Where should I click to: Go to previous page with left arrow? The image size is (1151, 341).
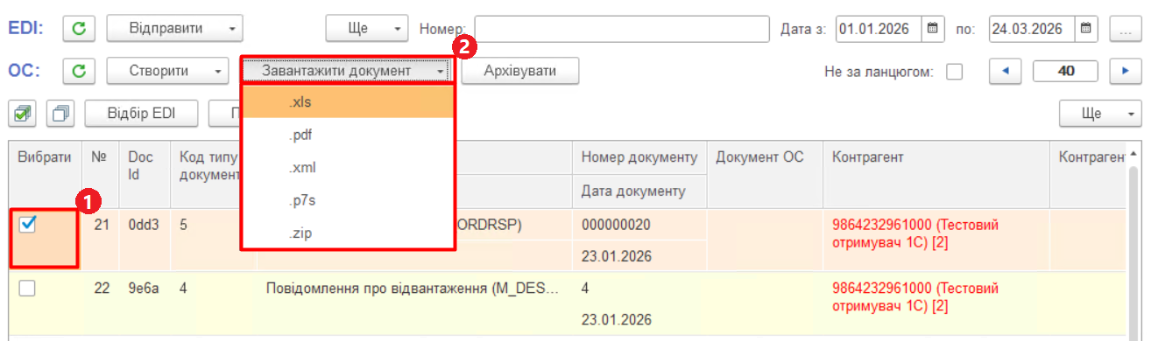(1006, 71)
